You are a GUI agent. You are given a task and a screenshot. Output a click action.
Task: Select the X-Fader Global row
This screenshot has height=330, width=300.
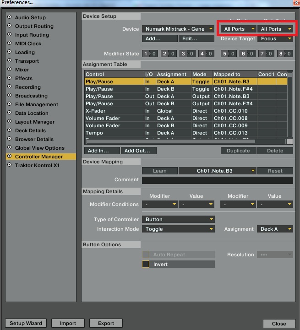[x=186, y=111]
